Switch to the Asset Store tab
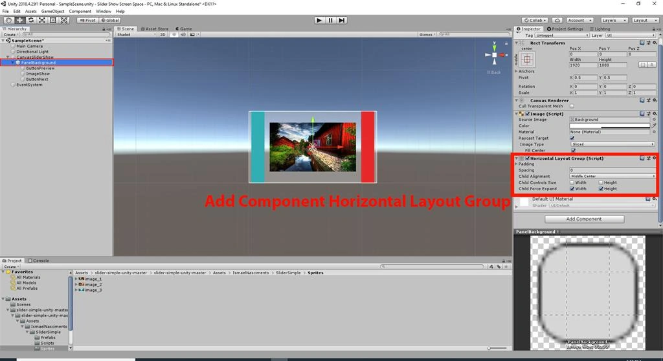The width and height of the screenshot is (663, 361). coord(154,28)
